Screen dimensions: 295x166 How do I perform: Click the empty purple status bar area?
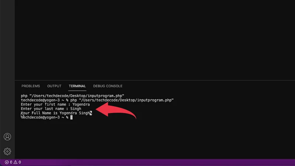pos(155,162)
